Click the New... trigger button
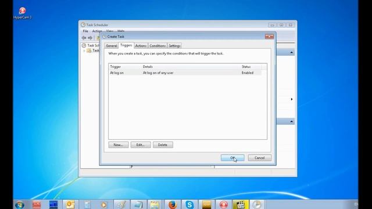 pos(119,145)
